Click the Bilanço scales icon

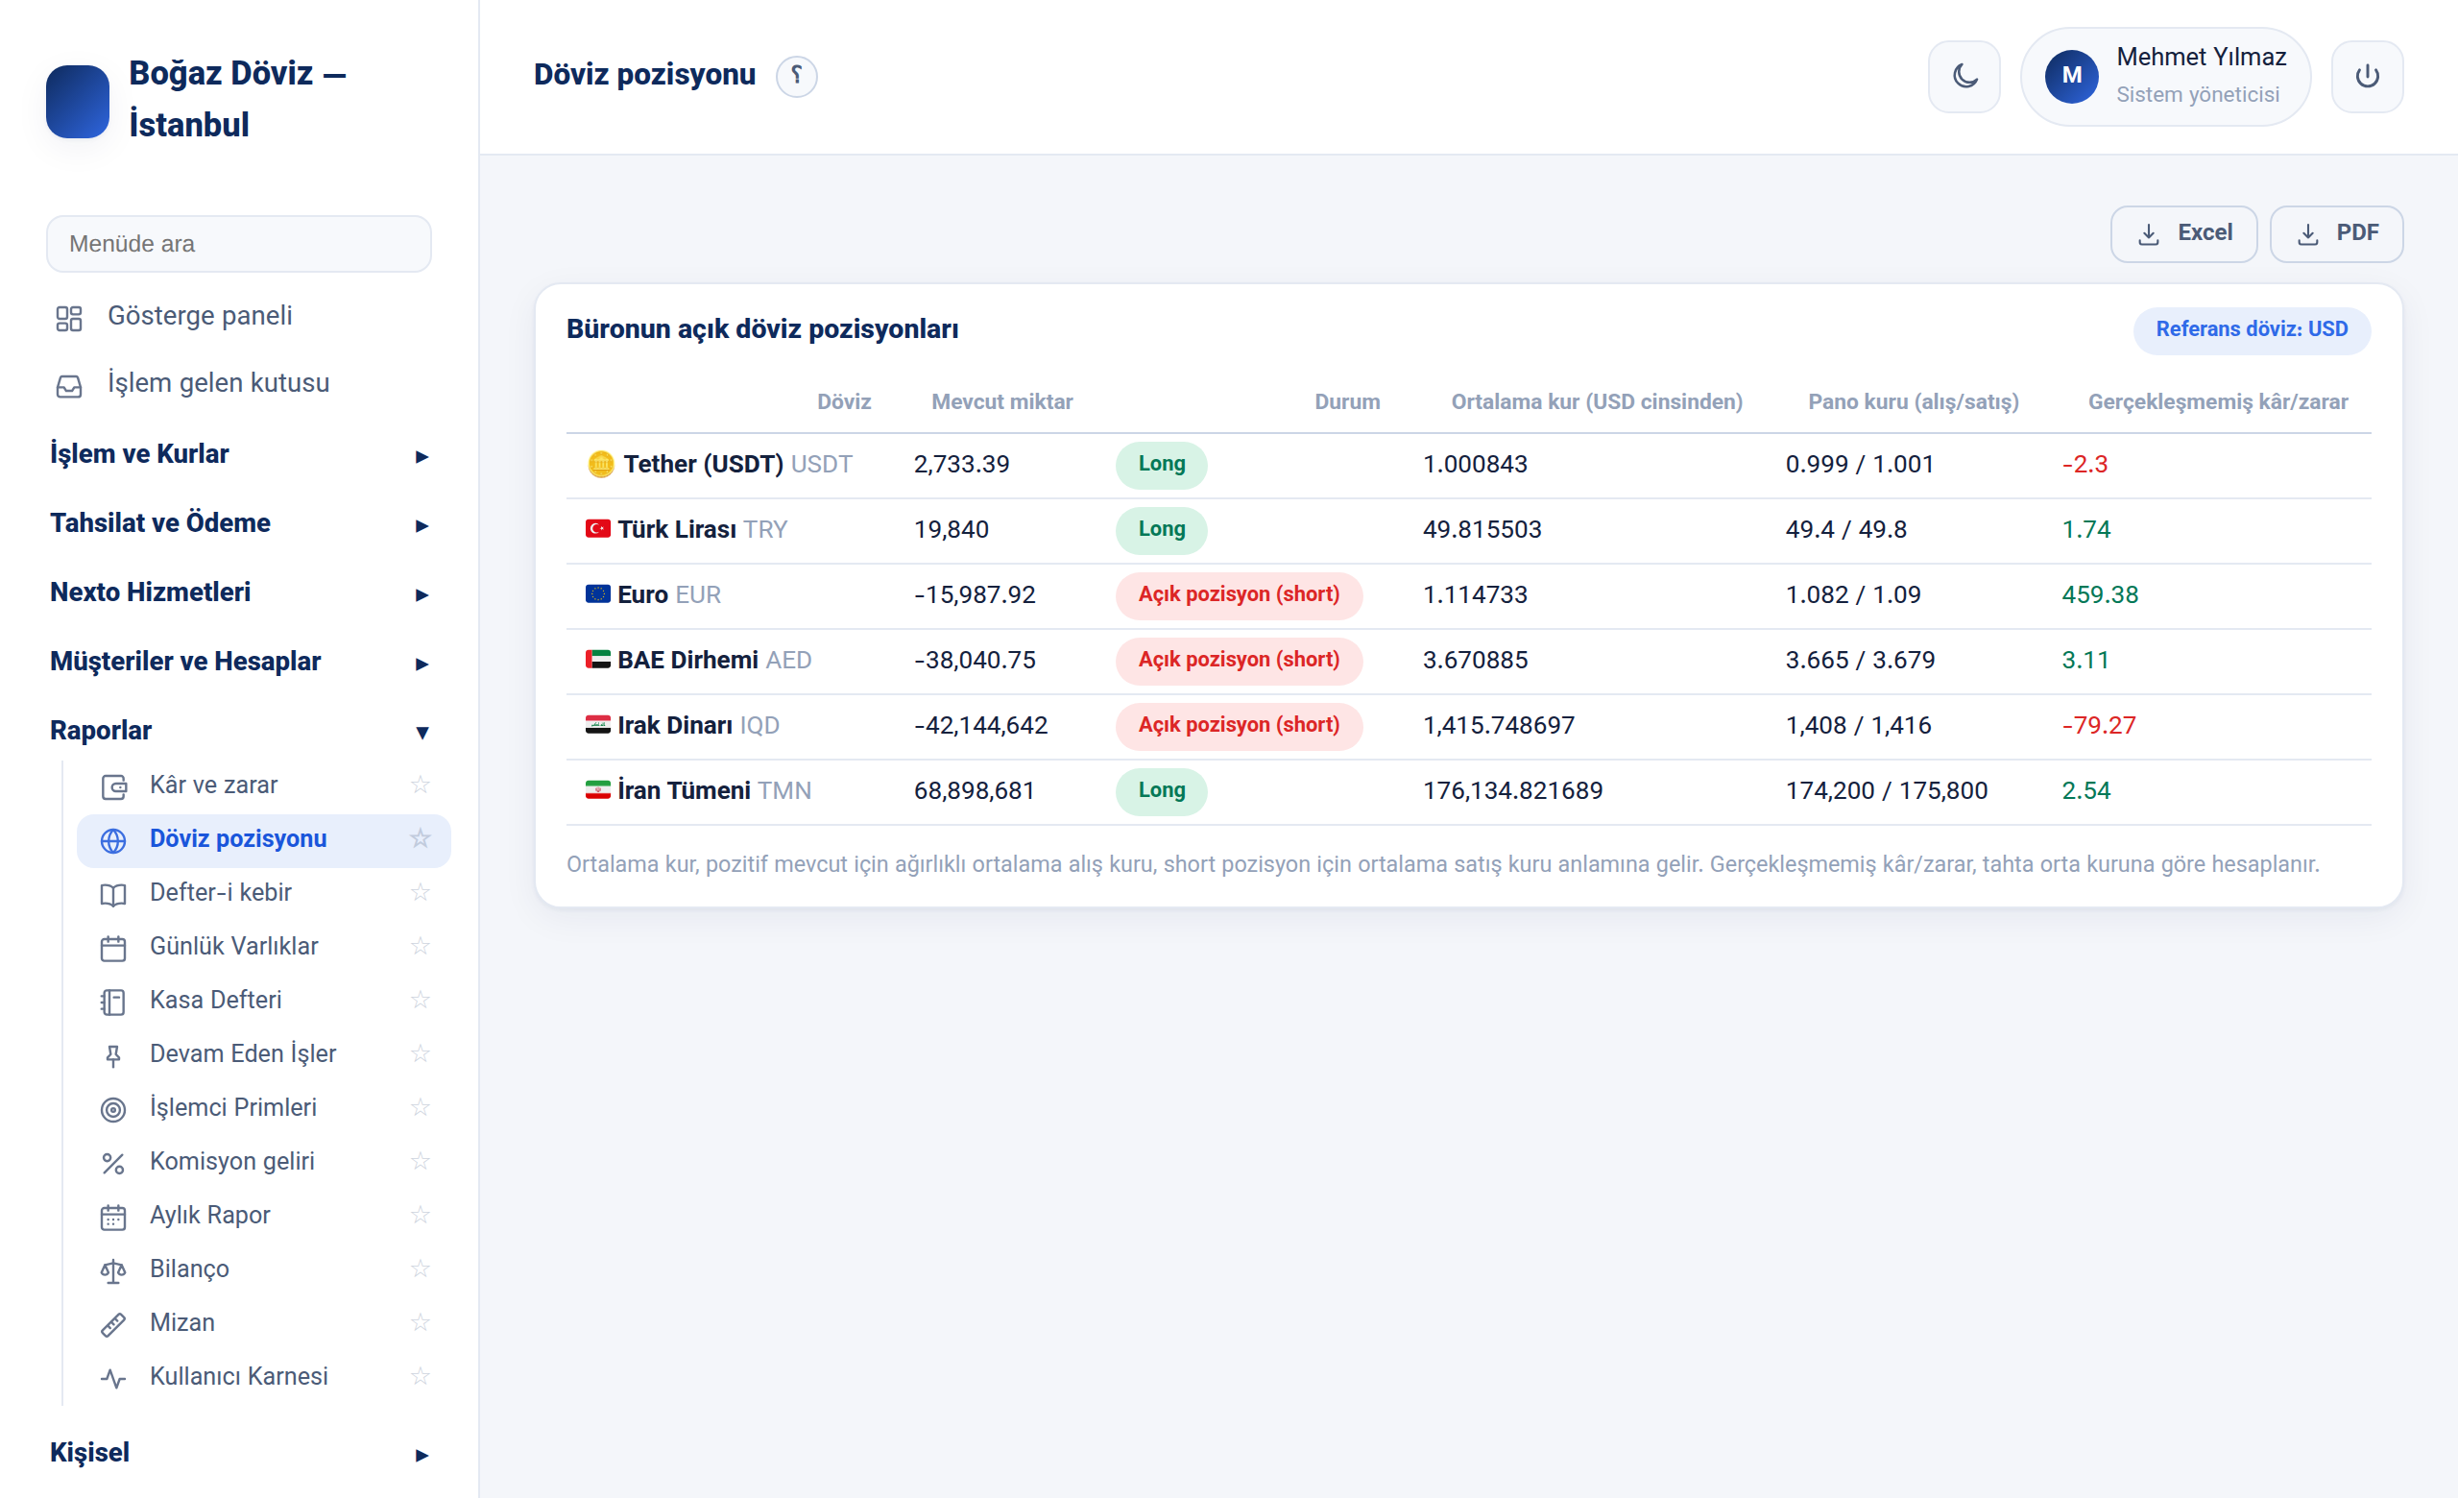click(112, 1269)
